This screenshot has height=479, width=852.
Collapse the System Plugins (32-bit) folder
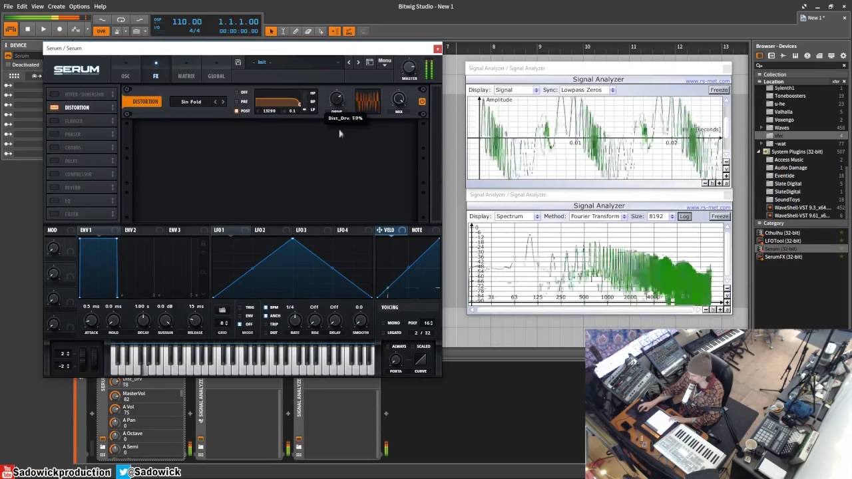(x=759, y=152)
